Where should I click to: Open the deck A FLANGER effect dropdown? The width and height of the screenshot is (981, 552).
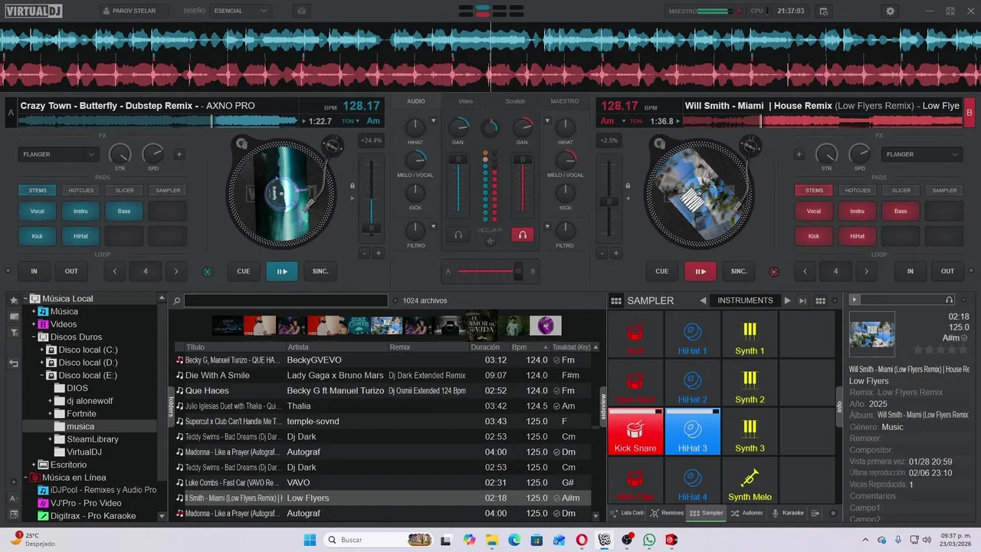(59, 154)
